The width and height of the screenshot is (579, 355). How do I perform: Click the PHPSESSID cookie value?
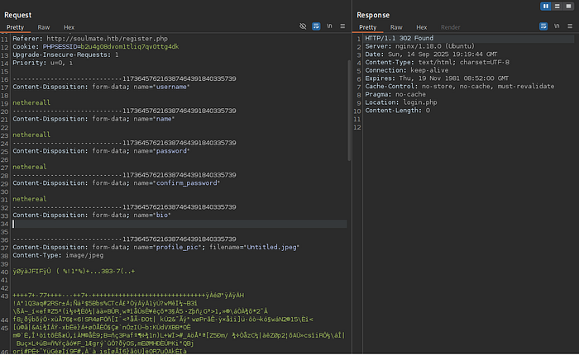pos(130,47)
